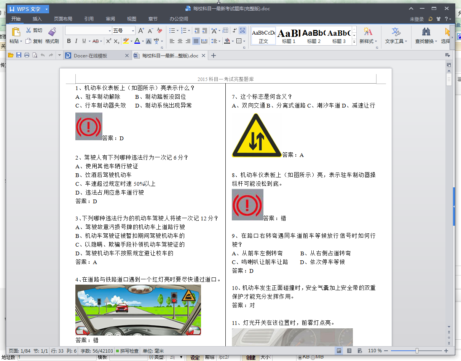The width and height of the screenshot is (461, 361).
Task: Click the undo arrow icon
Action: click(x=43, y=55)
